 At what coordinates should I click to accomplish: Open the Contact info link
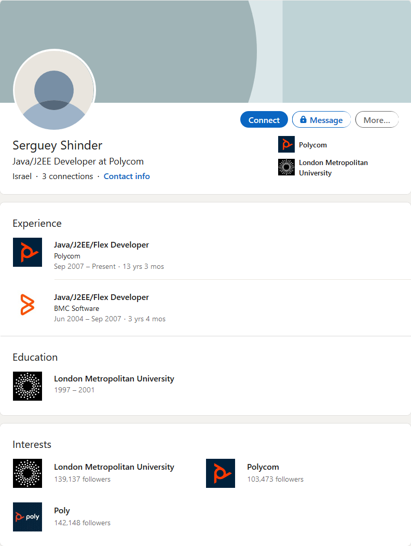point(127,176)
